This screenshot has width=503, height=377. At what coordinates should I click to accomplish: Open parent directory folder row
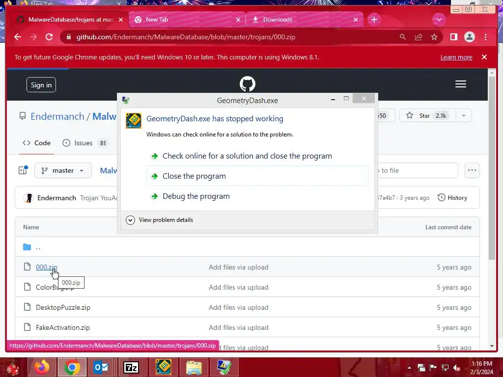248,247
